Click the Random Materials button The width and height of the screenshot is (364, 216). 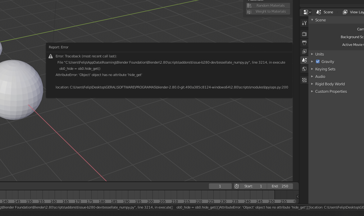(268, 6)
